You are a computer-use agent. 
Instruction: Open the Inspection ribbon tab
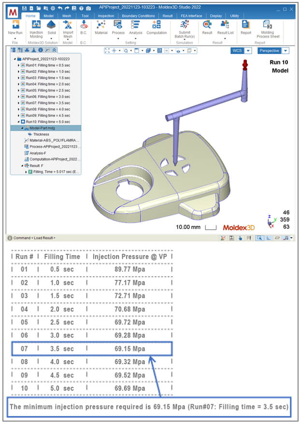[106, 16]
